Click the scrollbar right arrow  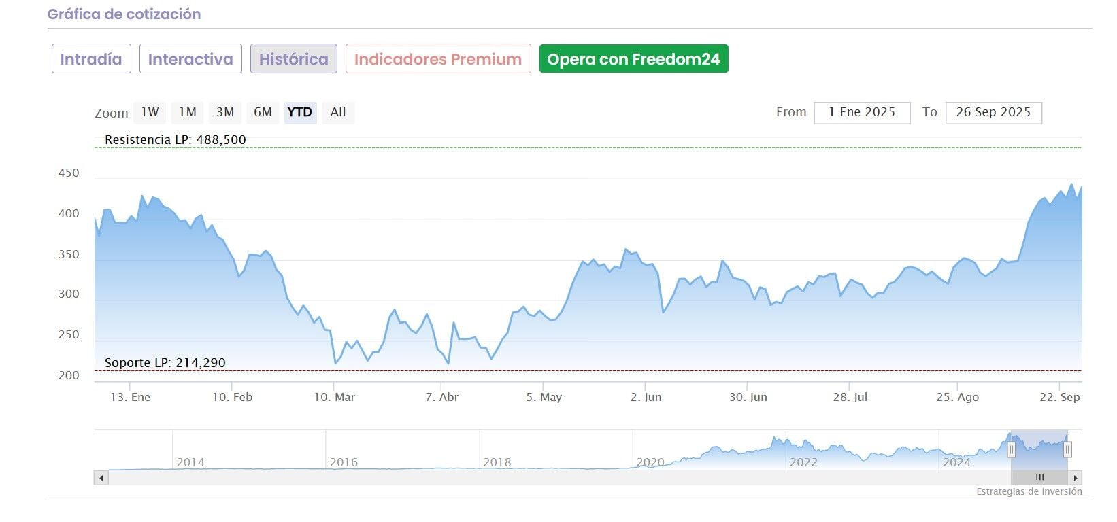coord(1075,478)
